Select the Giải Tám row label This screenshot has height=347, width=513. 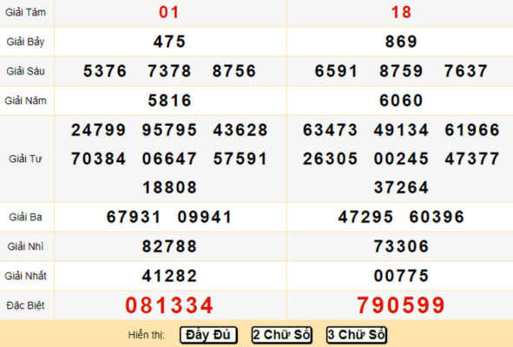point(25,12)
